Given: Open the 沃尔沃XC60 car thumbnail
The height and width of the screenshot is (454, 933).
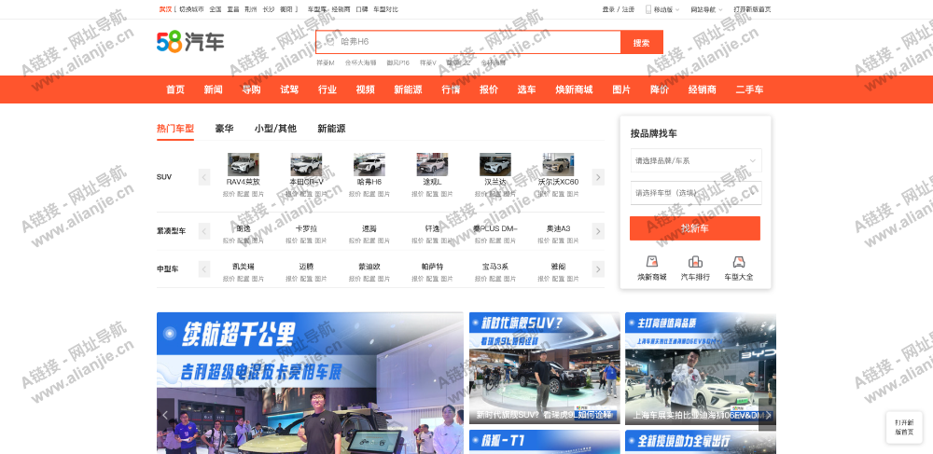Looking at the screenshot, I should (x=558, y=165).
